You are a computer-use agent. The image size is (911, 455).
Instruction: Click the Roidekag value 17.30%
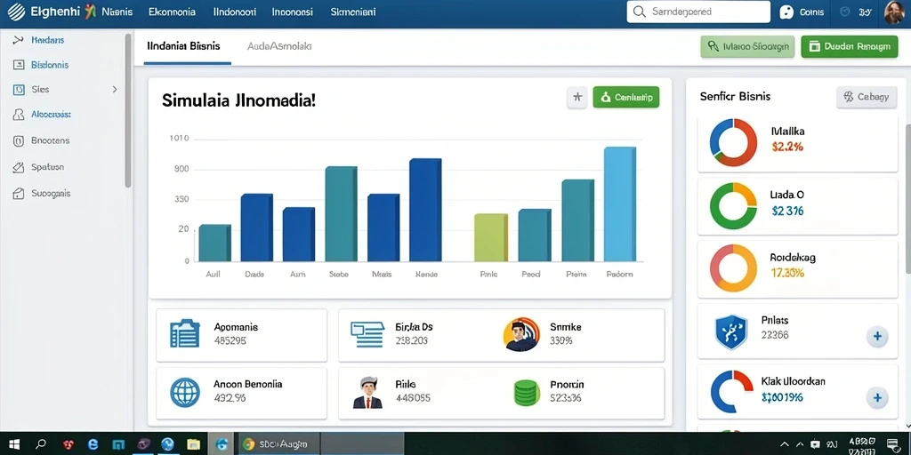coord(787,273)
